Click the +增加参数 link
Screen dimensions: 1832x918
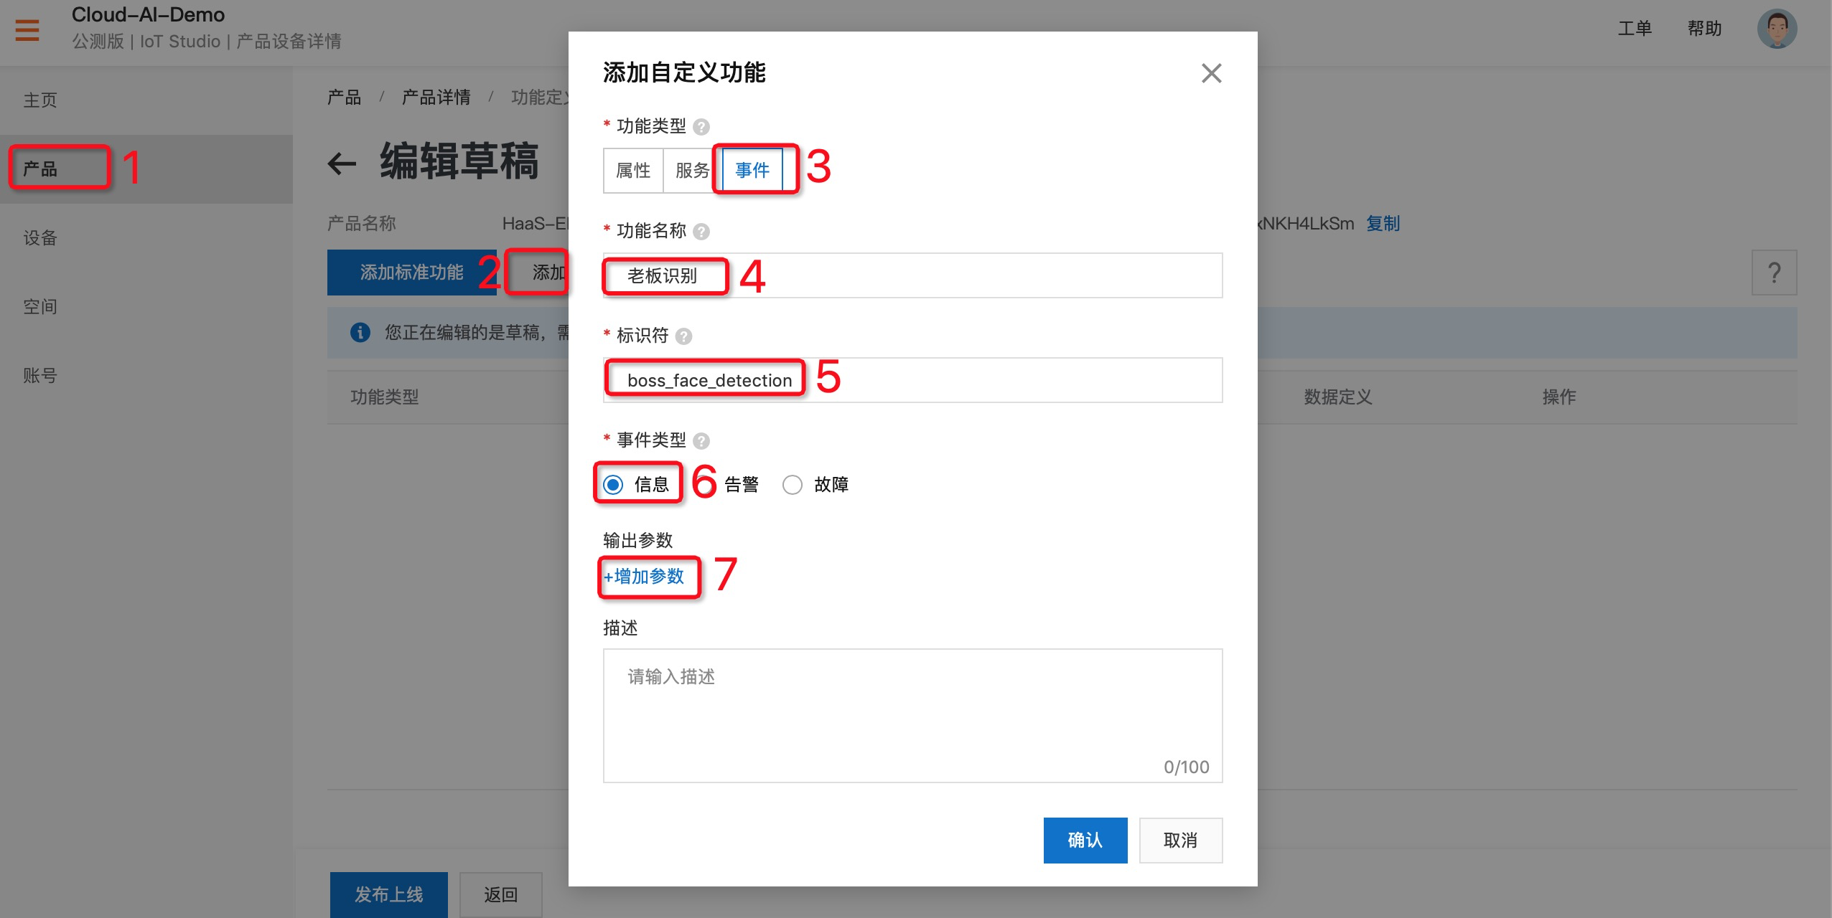point(644,577)
